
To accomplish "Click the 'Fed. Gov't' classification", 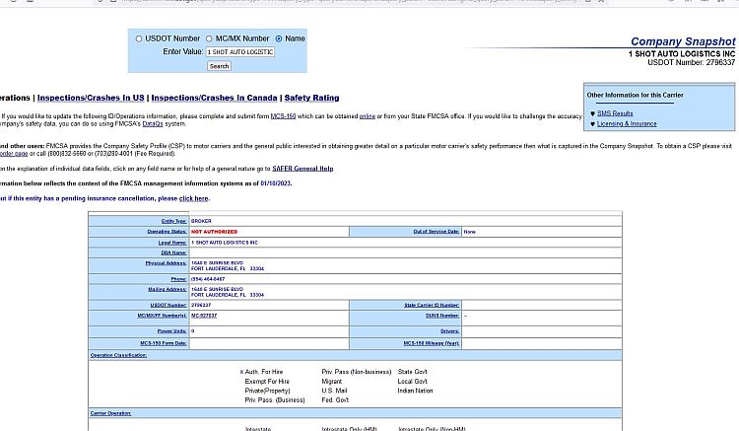I will click(x=335, y=399).
